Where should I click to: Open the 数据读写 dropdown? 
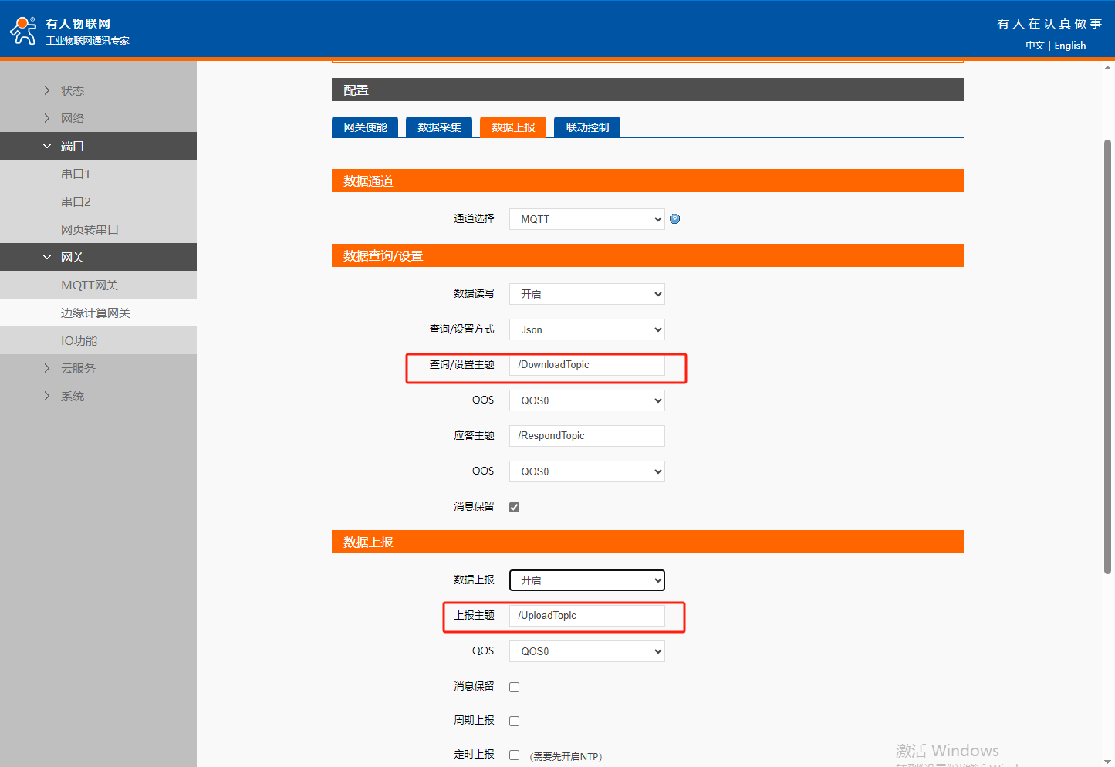[586, 294]
